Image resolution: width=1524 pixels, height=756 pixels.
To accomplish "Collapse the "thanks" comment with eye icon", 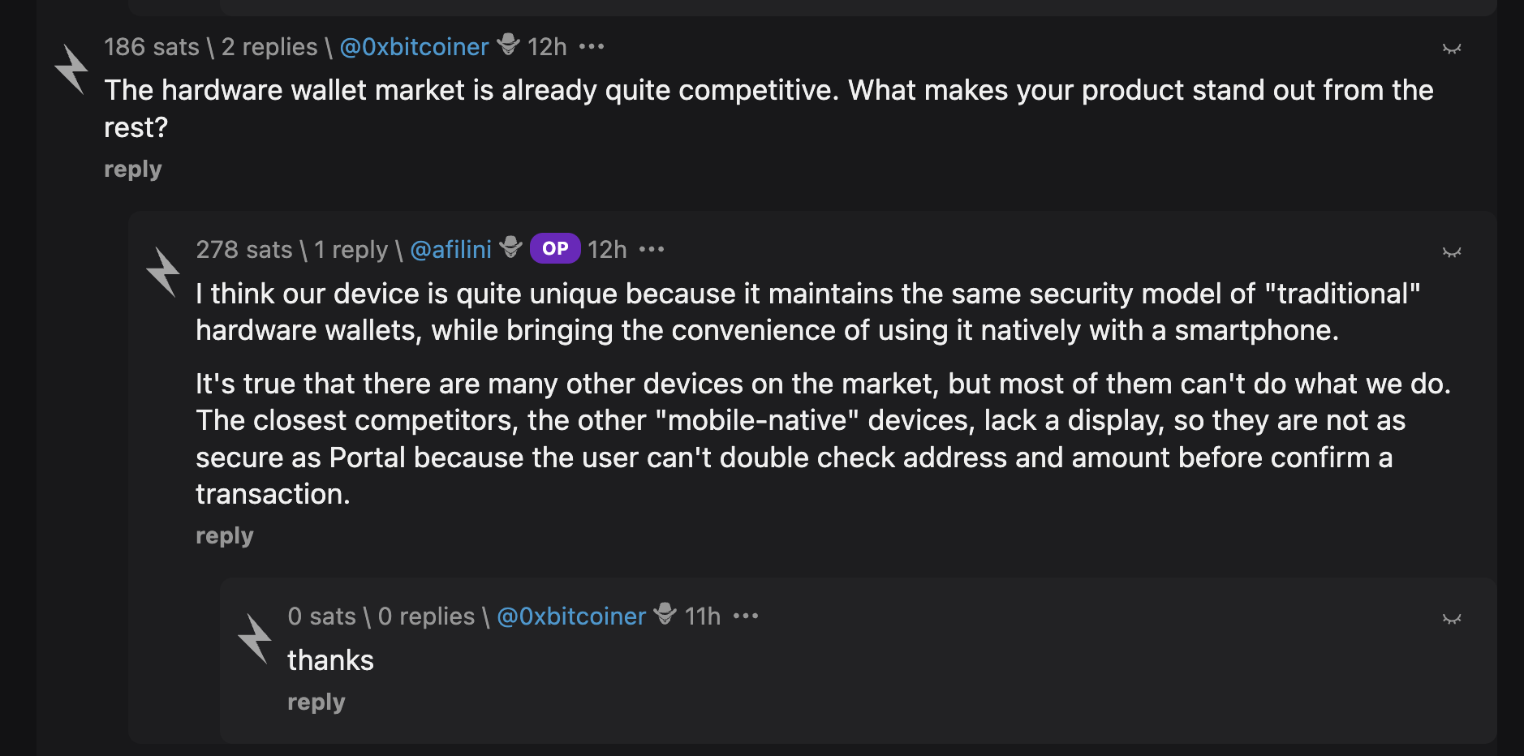I will click(x=1451, y=619).
